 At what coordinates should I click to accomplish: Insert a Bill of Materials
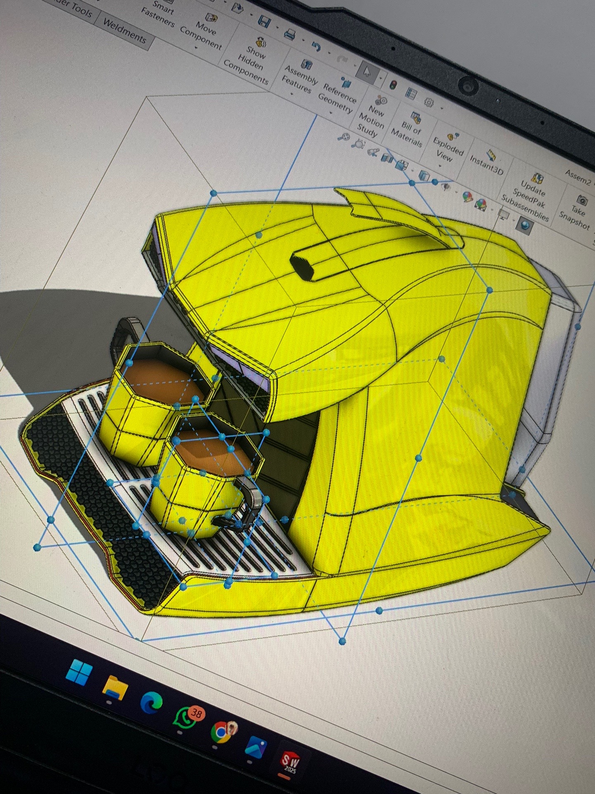tap(409, 129)
